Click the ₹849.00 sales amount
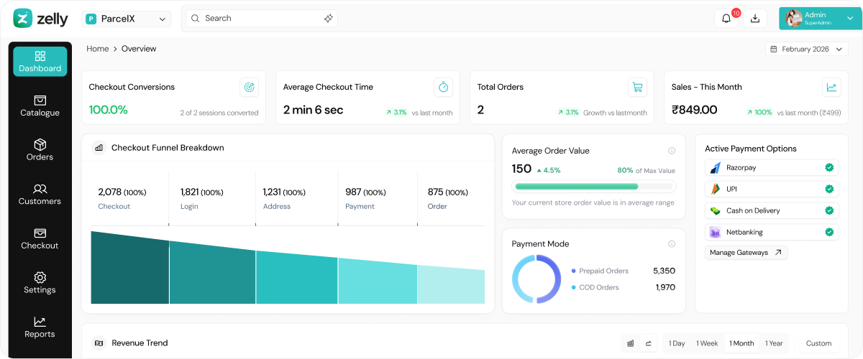863x359 pixels. [695, 110]
